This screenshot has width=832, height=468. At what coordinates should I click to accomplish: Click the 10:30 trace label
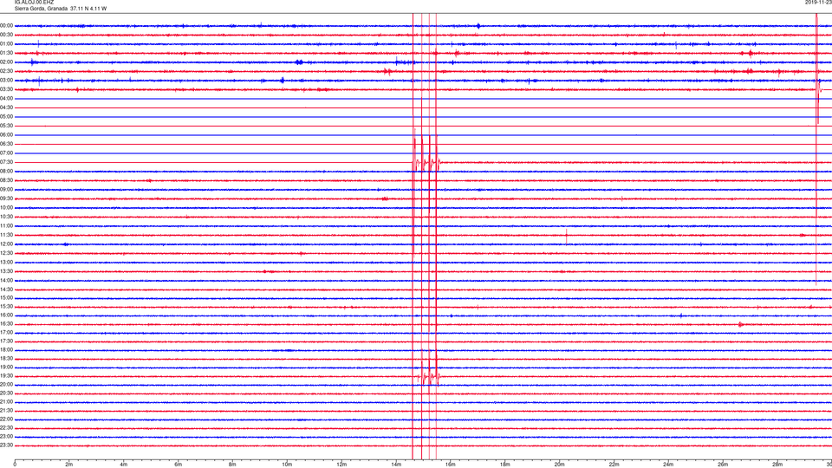pyautogui.click(x=7, y=217)
